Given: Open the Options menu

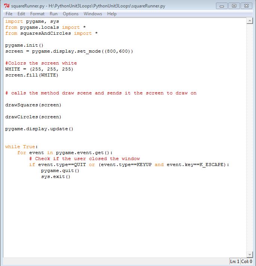Looking at the screenshot, I should (71, 14).
